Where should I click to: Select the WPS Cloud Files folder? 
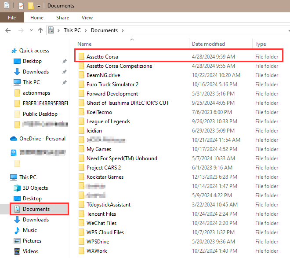pos(105,232)
